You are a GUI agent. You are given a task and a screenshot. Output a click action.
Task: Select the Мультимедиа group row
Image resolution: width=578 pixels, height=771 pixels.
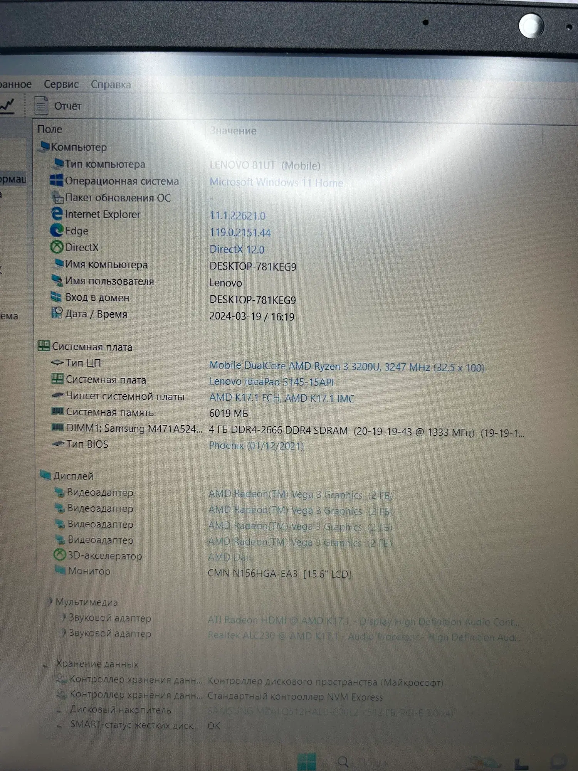click(x=83, y=602)
